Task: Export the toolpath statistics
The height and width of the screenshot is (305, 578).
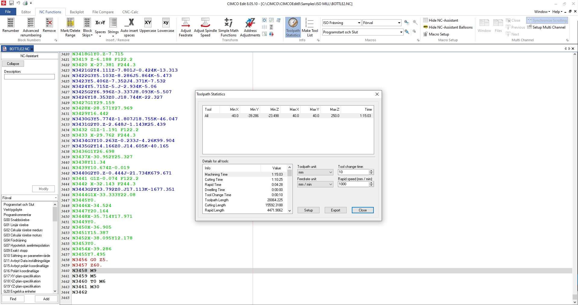Action: [x=335, y=210]
